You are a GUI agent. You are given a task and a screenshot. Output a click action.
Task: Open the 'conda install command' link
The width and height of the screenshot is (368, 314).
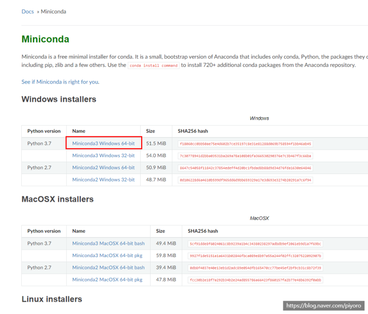[154, 65]
